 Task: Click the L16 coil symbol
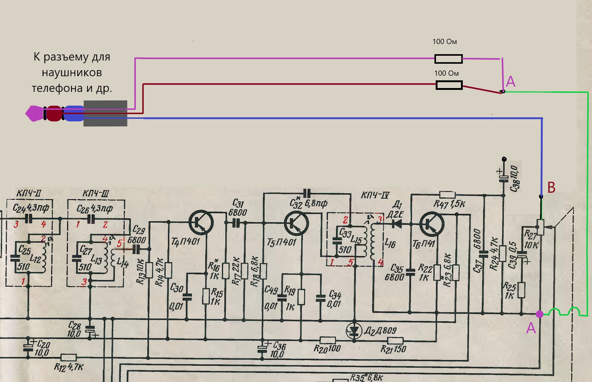[373, 242]
